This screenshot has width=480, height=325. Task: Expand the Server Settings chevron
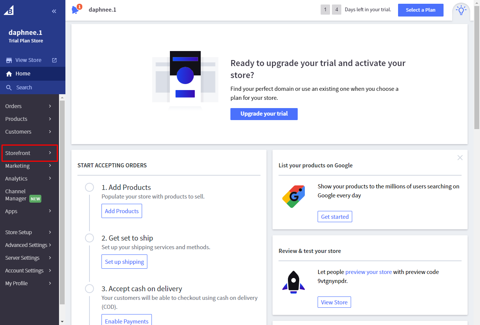tap(50, 257)
